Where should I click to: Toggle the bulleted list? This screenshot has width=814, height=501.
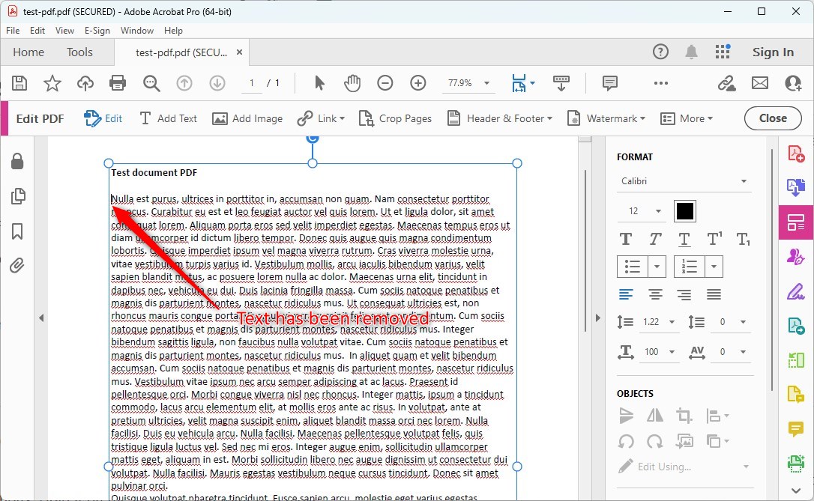[632, 267]
